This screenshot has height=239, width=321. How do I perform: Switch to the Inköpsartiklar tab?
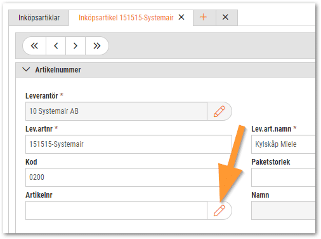[x=39, y=18]
